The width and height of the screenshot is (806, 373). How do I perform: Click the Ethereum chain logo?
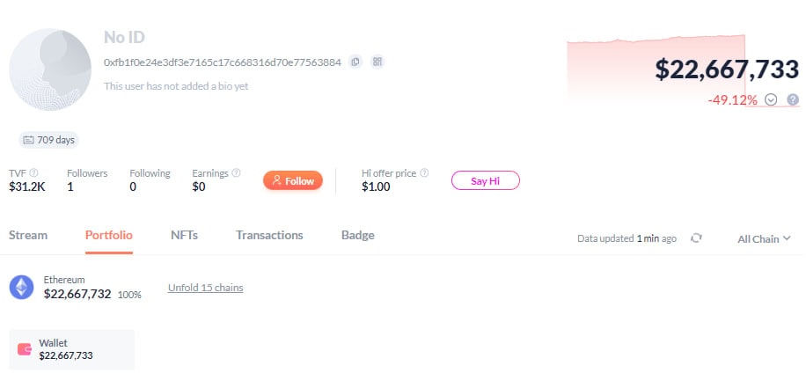point(21,287)
